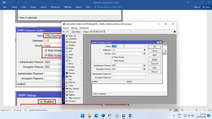This screenshot has height=119, width=212.
Task: Open the Authentication Protocol dropdown
Action: [x=144, y=65]
